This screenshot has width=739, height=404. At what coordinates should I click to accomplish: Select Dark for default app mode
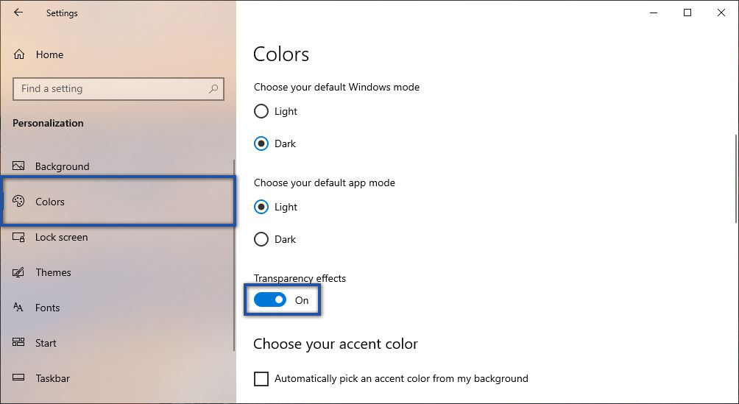point(261,239)
